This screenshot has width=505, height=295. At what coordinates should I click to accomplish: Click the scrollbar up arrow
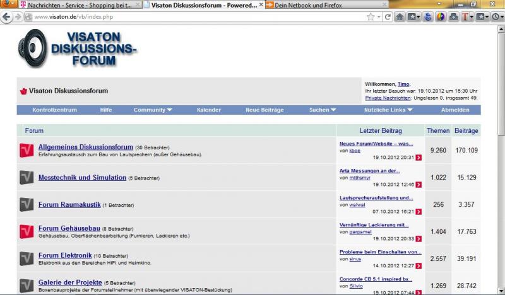501,29
